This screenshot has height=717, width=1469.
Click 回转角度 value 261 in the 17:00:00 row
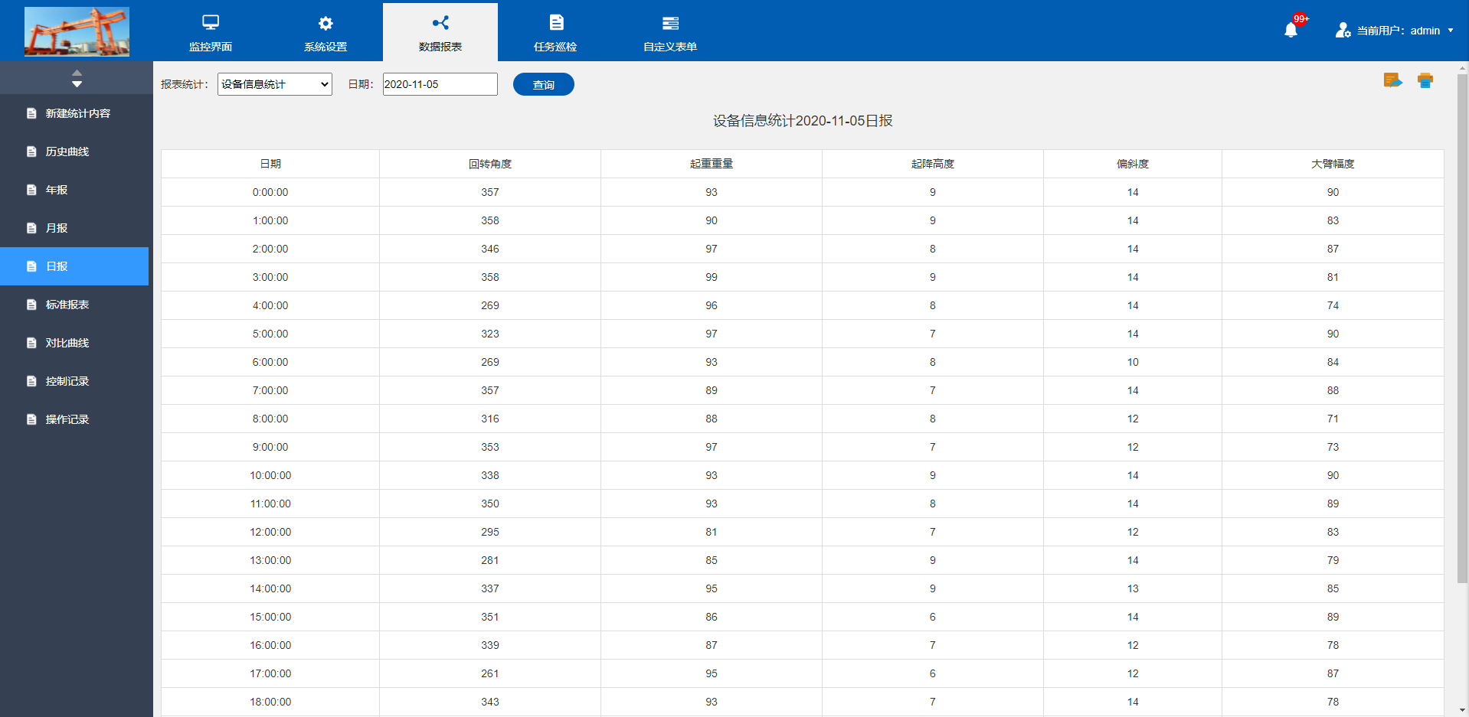(490, 673)
